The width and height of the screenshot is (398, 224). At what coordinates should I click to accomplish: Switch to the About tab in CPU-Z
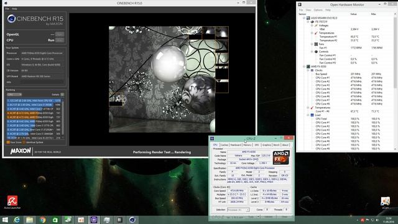285,145
